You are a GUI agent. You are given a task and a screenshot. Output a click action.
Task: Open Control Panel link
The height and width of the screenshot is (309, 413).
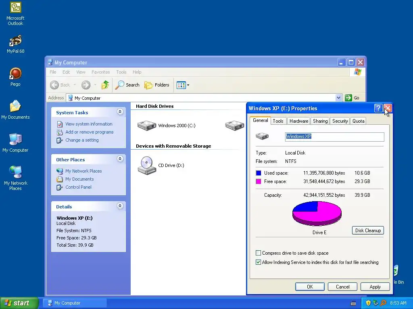pos(78,187)
